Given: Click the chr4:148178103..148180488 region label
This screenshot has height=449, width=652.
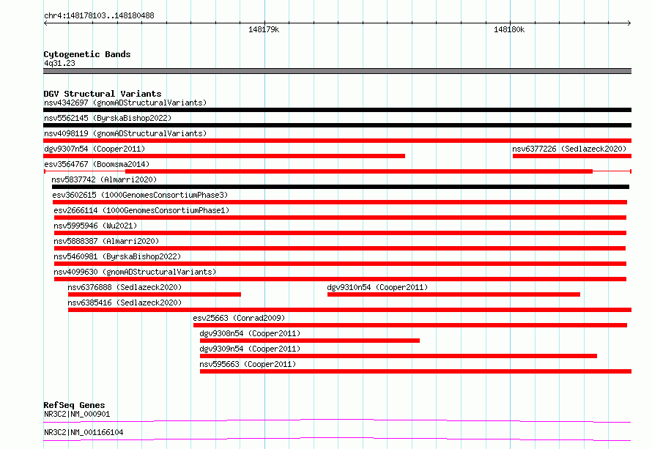Looking at the screenshot, I should 99,15.
